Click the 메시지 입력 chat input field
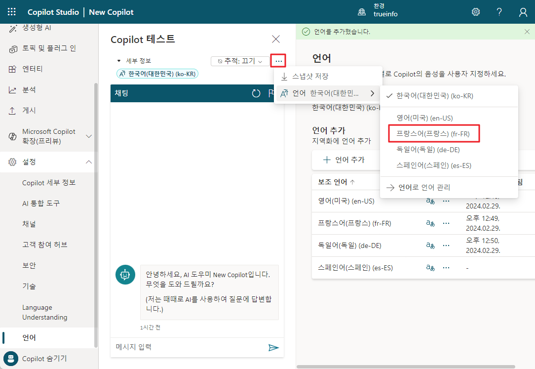 190,347
